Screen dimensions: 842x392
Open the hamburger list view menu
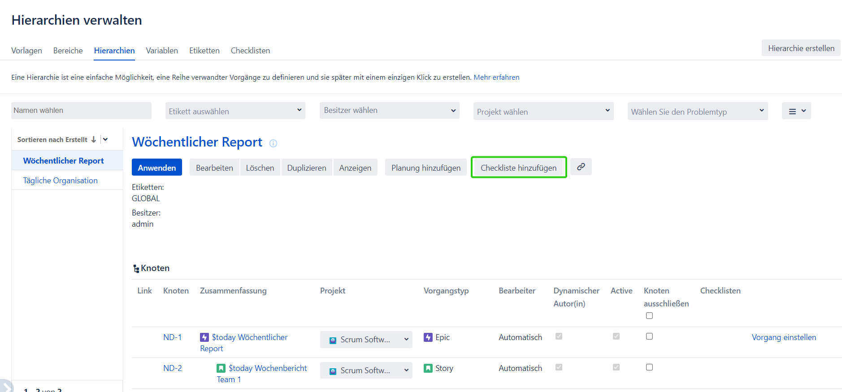click(796, 111)
